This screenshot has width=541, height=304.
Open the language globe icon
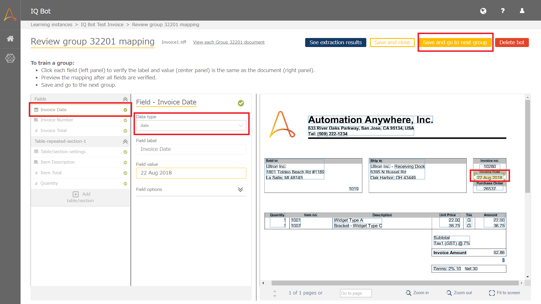click(x=483, y=11)
